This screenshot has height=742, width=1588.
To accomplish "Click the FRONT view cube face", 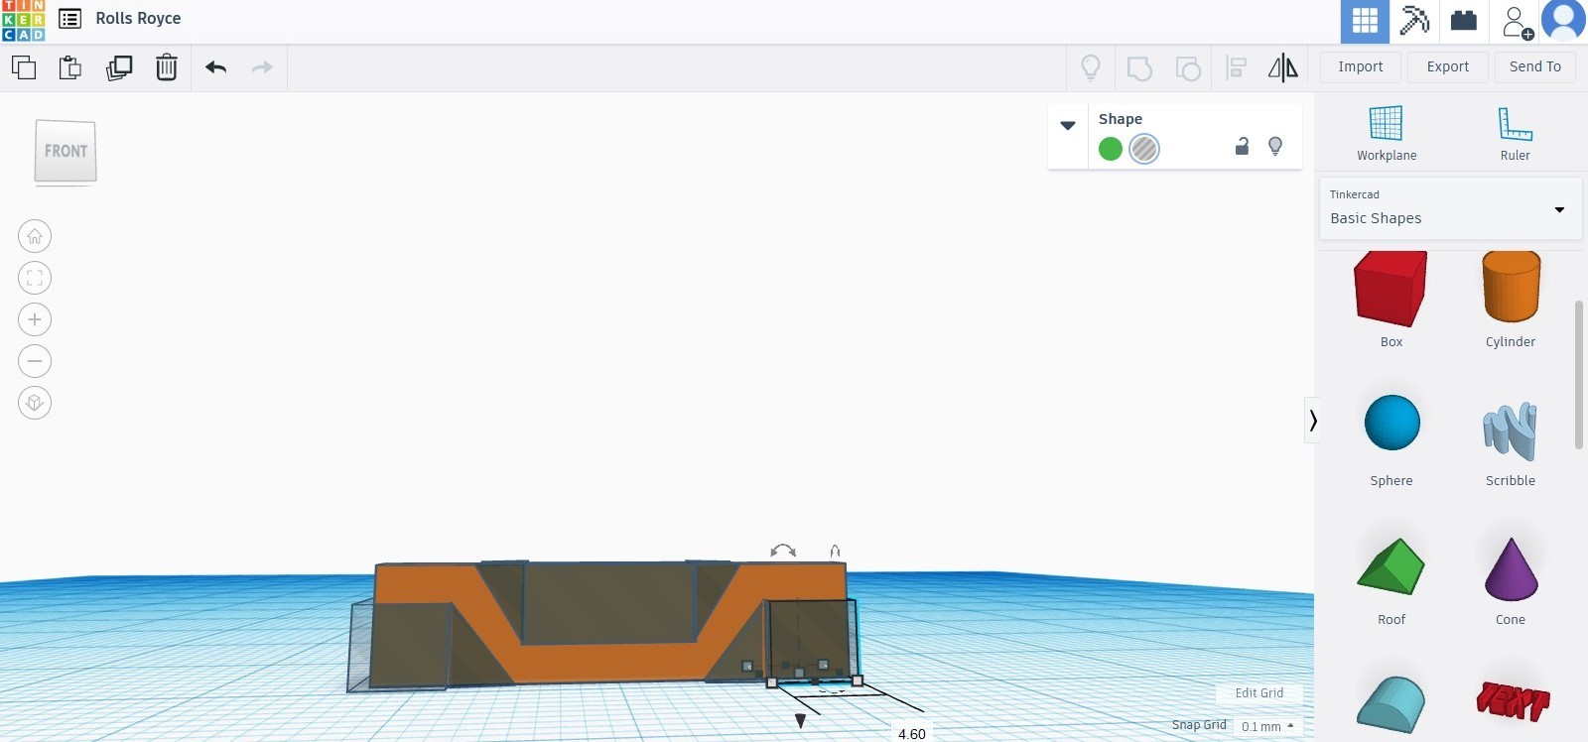I will [x=66, y=151].
